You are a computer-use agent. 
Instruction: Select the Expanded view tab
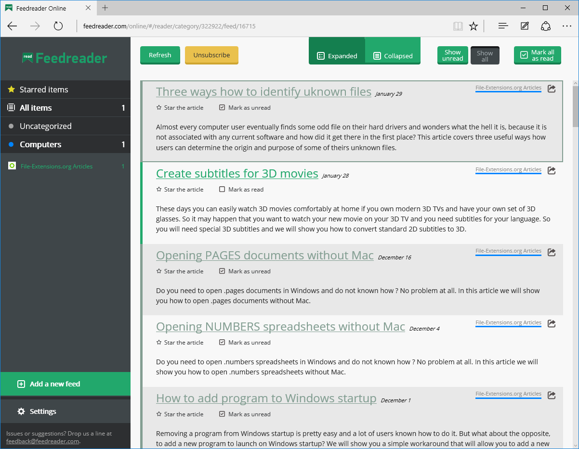point(337,55)
